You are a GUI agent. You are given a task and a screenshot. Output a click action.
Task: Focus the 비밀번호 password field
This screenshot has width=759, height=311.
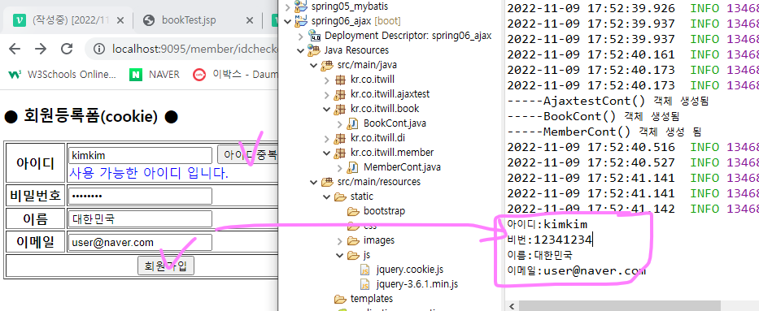[141, 196]
